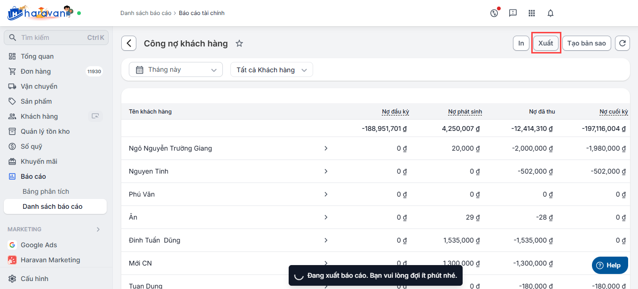Click the back arrow button beside Công nợ khách hàng
Image resolution: width=638 pixels, height=289 pixels.
(x=129, y=43)
